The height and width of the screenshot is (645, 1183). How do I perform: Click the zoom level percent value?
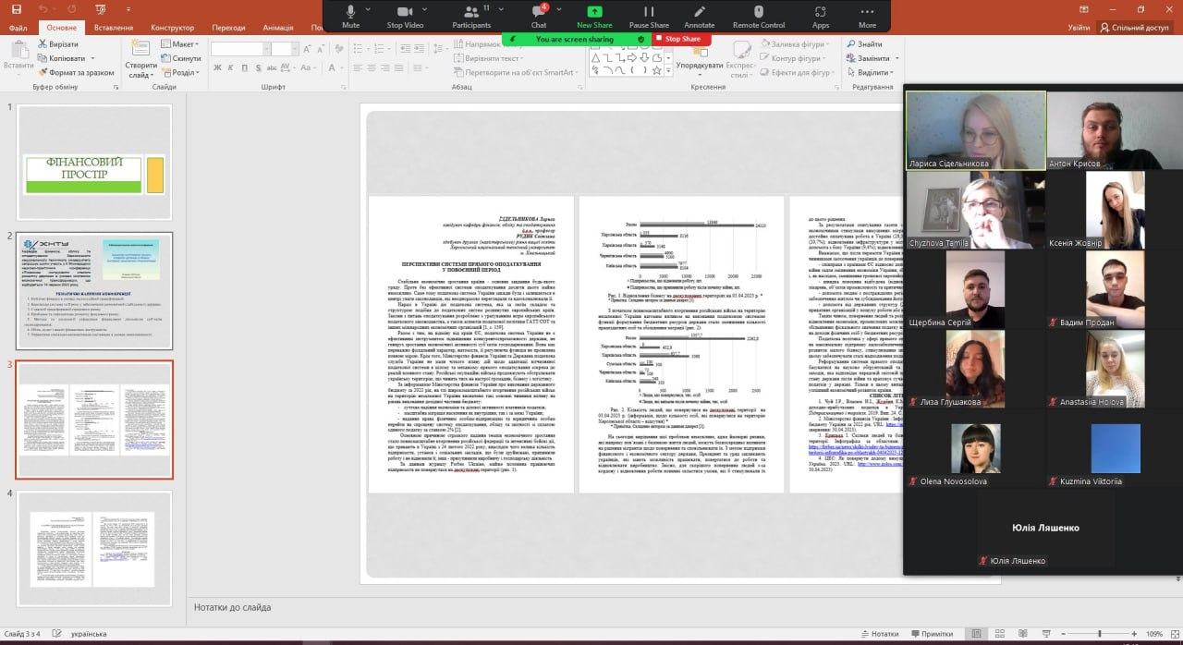click(1154, 634)
